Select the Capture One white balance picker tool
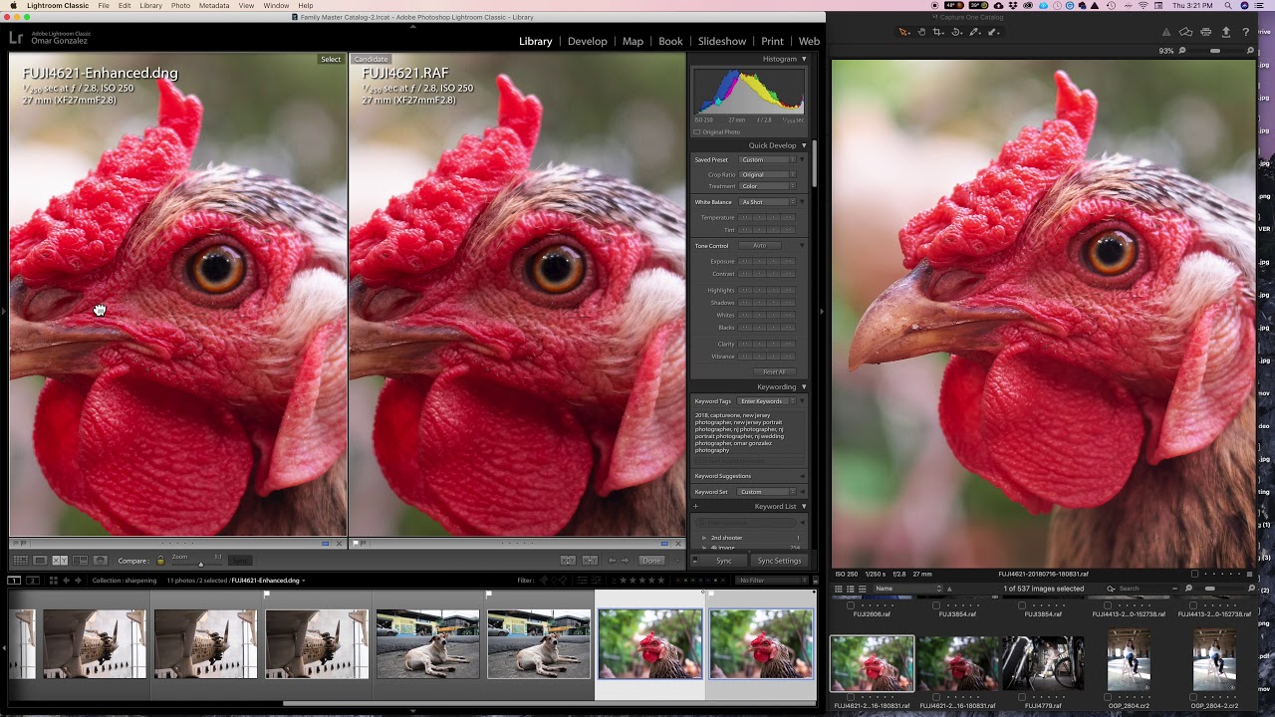Image resolution: width=1275 pixels, height=717 pixels. click(975, 32)
